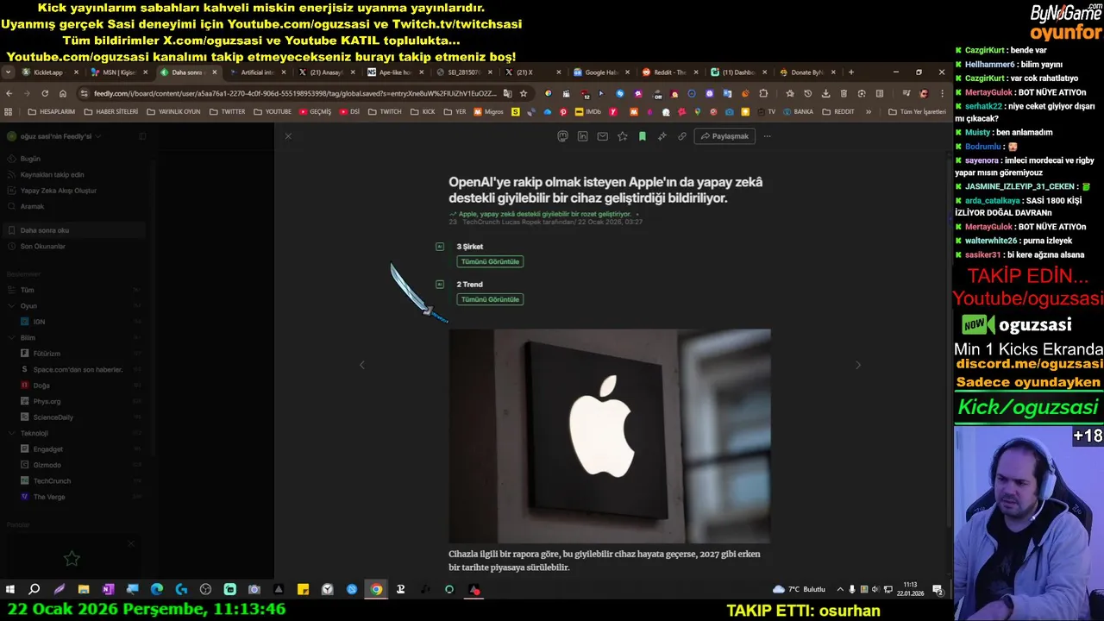Translate this page icon in address bar
This screenshot has width=1104, height=621.
pos(507,93)
